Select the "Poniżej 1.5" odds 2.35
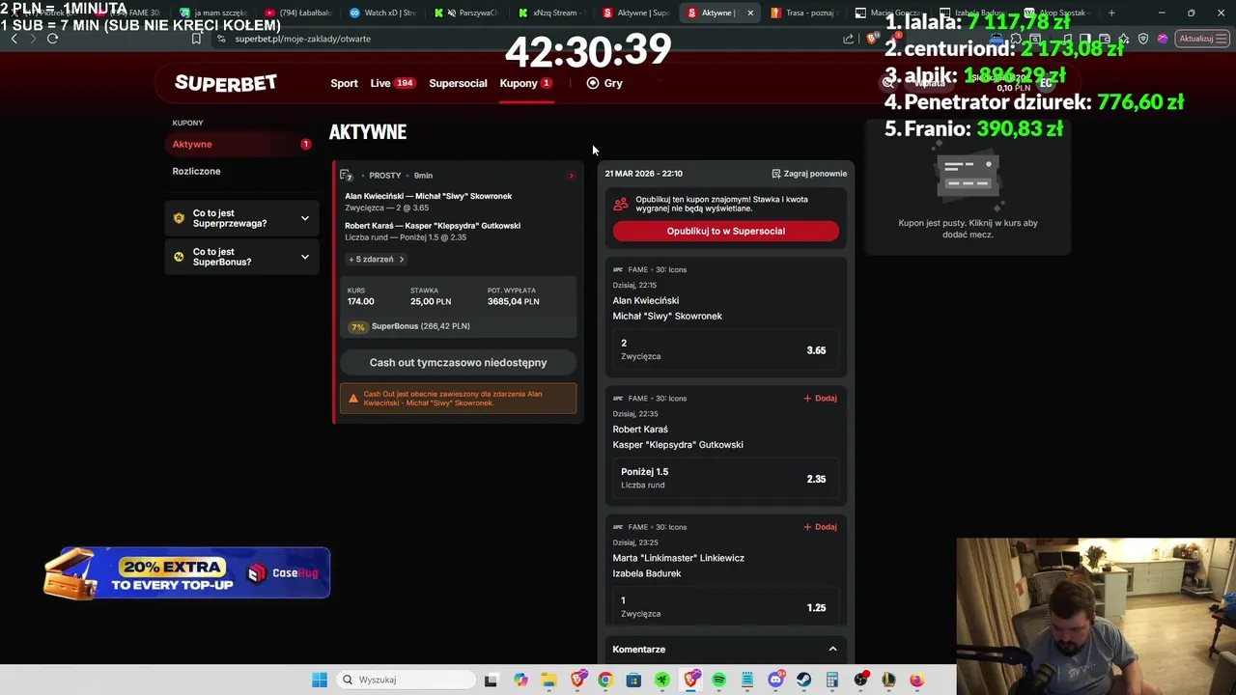Screen dimensions: 1236x695 (725, 478)
